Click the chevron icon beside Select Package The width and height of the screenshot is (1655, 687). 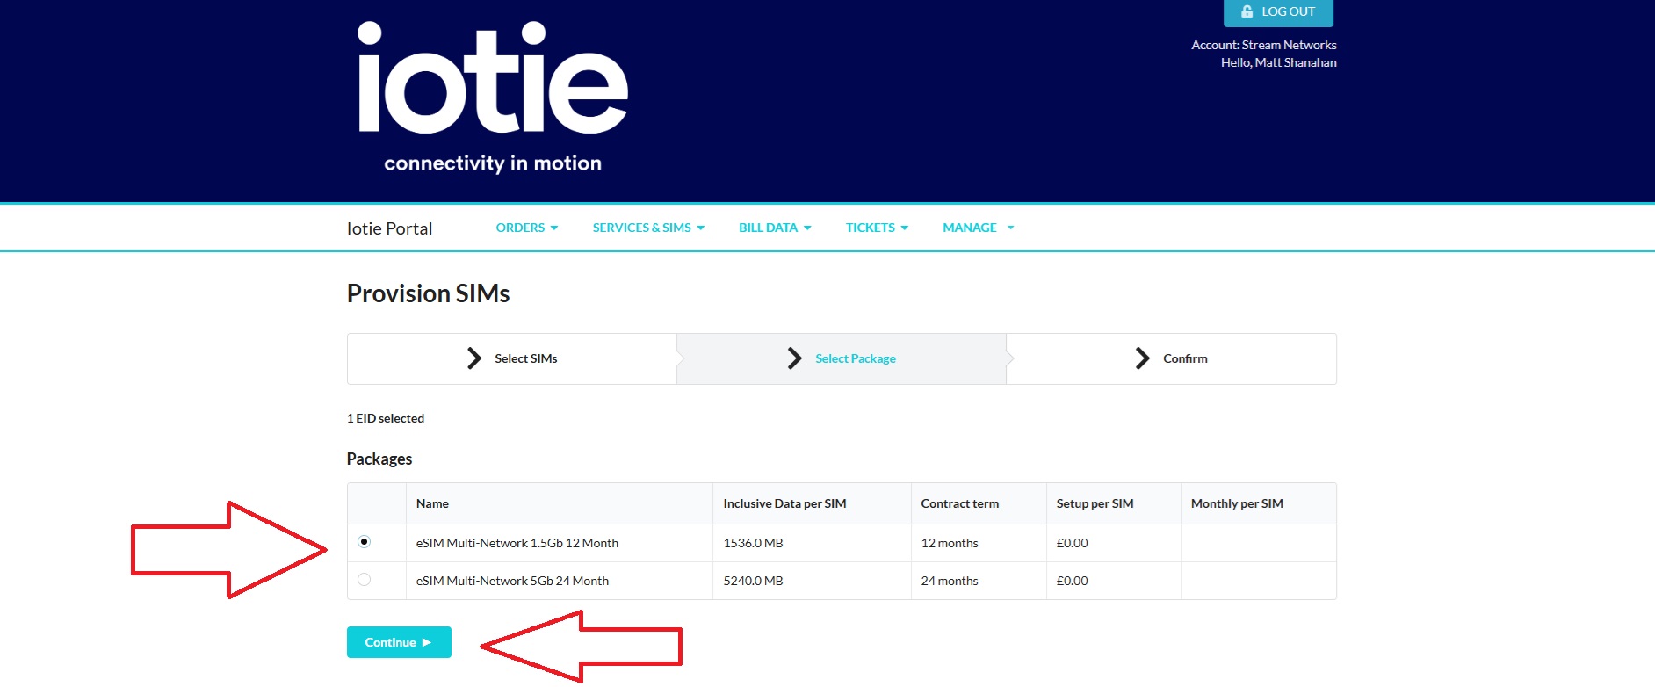(x=795, y=358)
